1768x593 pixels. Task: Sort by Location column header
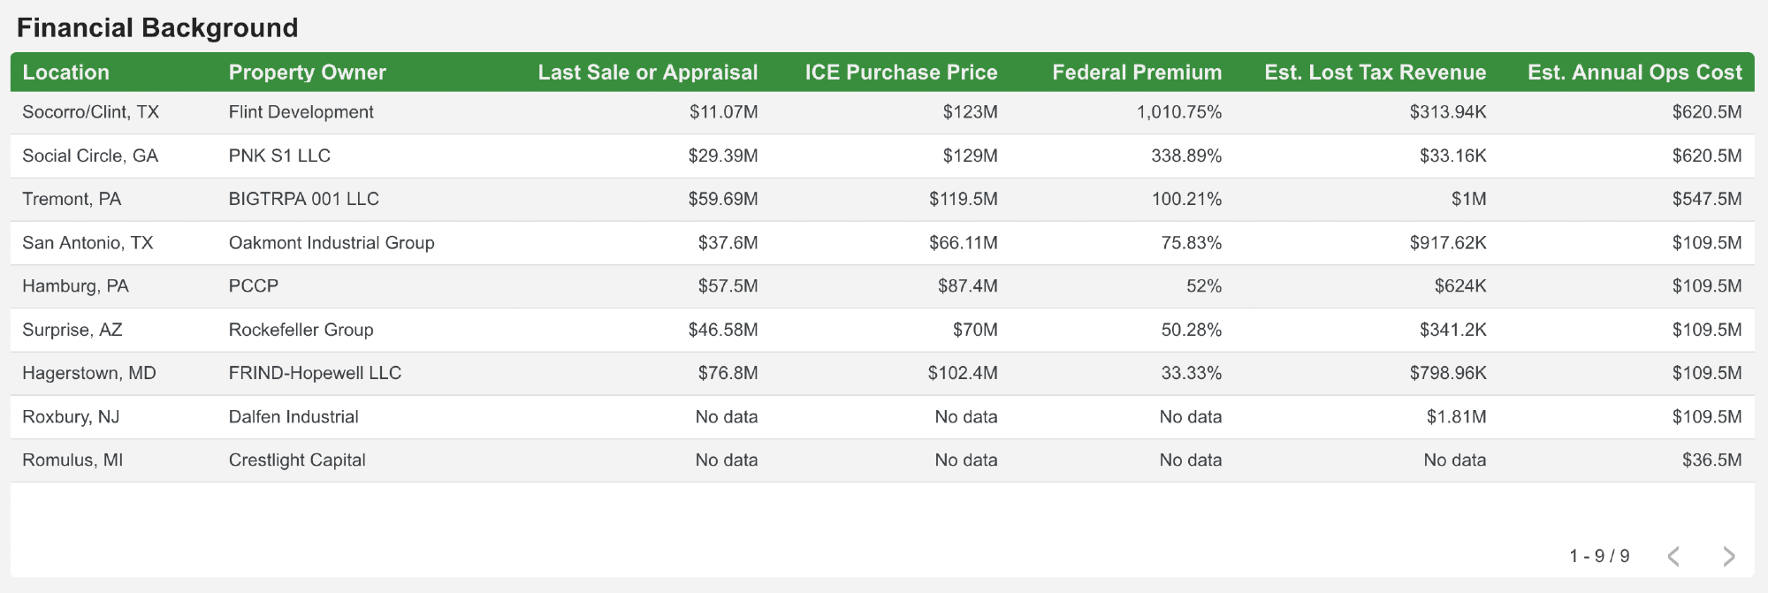coord(66,72)
